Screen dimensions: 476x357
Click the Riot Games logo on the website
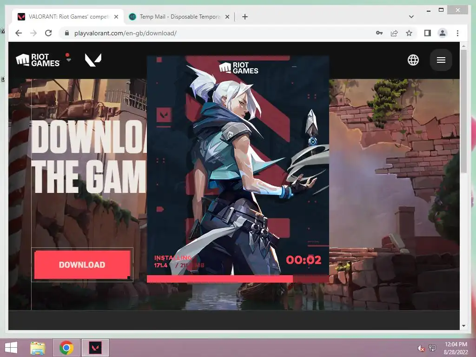[x=38, y=60]
